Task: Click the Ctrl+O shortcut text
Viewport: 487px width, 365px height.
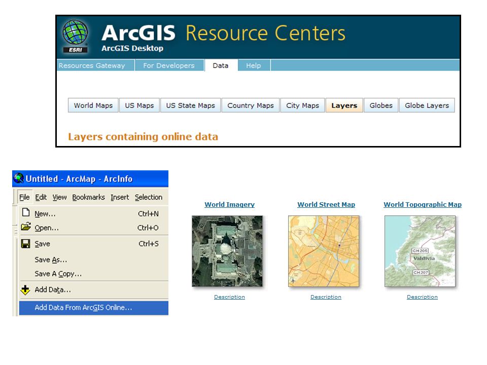Action: [148, 228]
